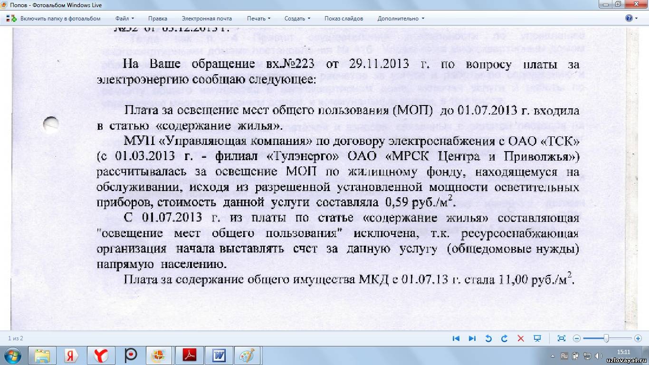The height and width of the screenshot is (365, 649).
Task: Go to the next photo
Action: click(472, 338)
